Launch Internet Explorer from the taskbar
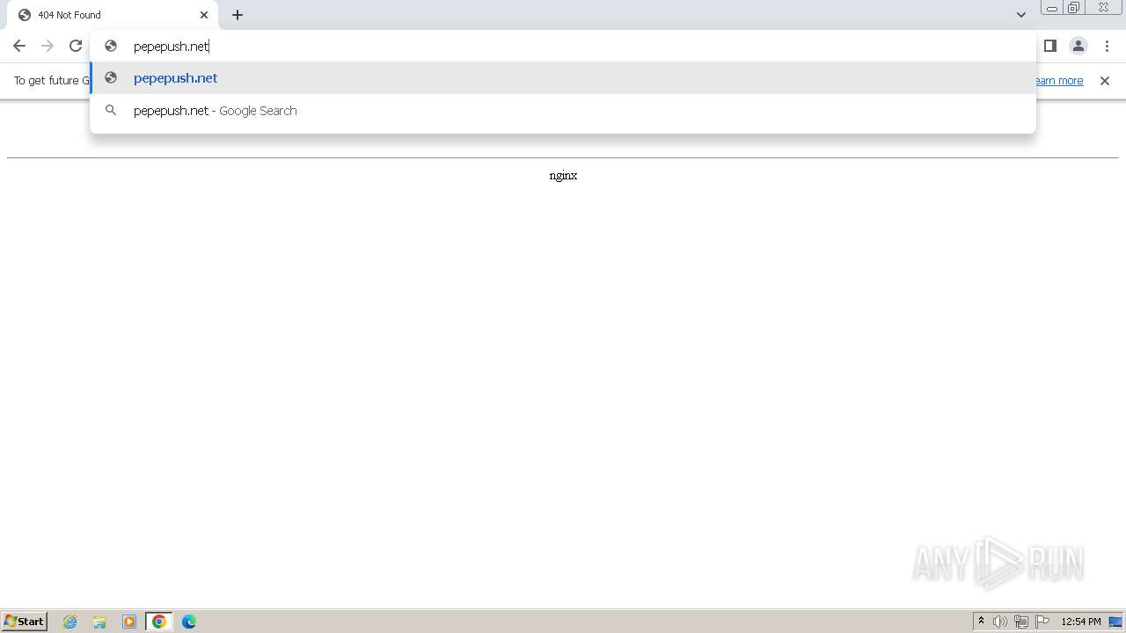Screen dimensions: 1126x633 pos(70,622)
